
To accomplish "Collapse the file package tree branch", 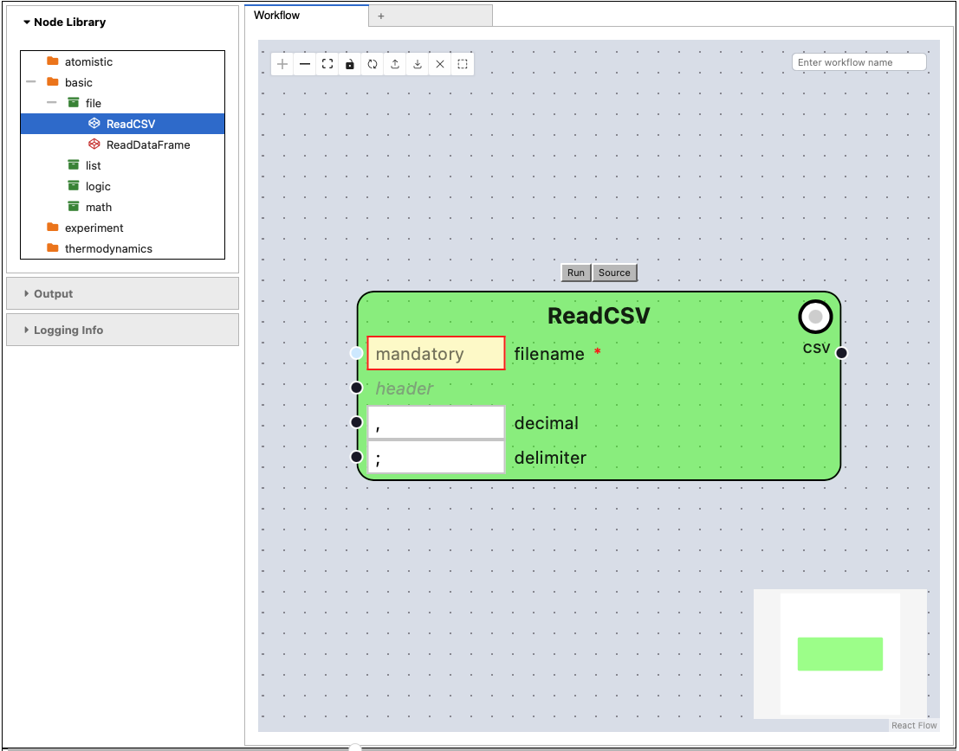I will tap(52, 103).
